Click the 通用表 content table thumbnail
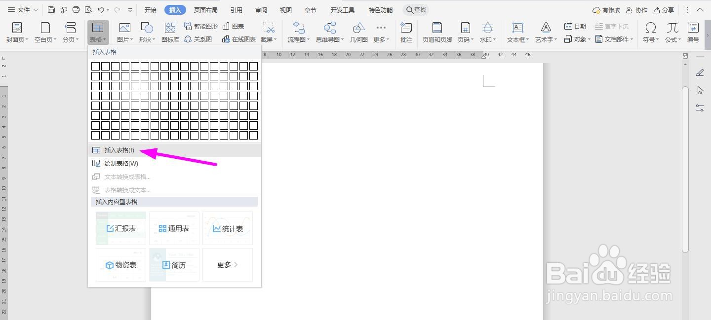The image size is (711, 320). pos(174,228)
